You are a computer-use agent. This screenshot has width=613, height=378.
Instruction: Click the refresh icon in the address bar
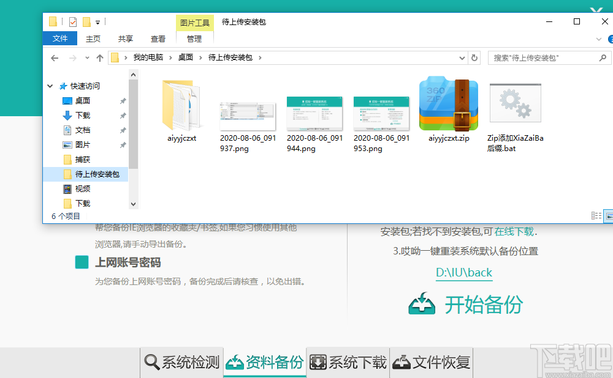474,57
